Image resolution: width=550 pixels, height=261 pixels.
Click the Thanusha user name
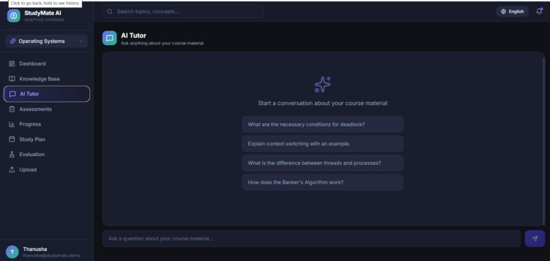coord(35,249)
